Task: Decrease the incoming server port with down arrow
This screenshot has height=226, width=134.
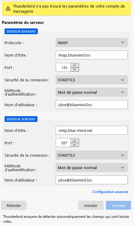Action: click(x=74, y=69)
